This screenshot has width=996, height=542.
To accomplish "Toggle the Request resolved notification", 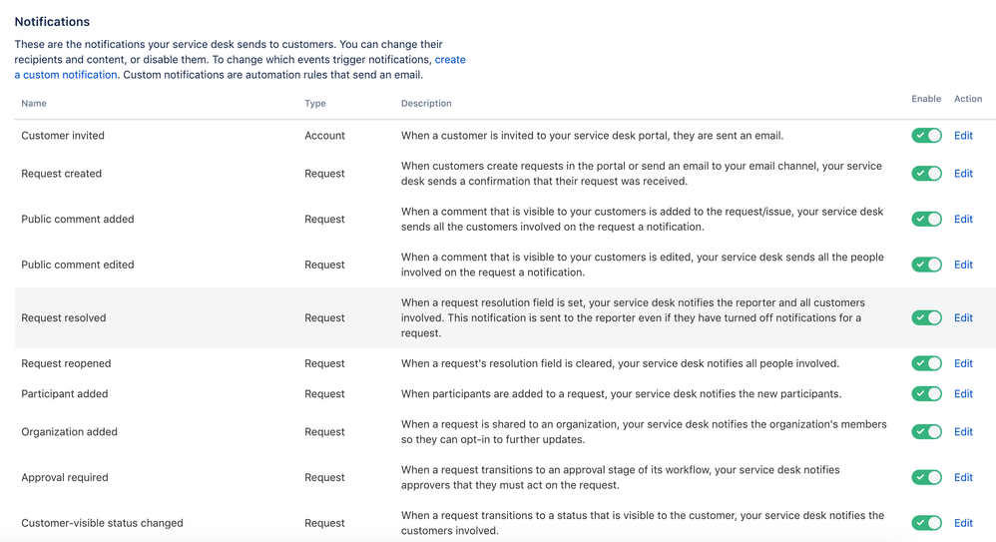I will click(926, 318).
